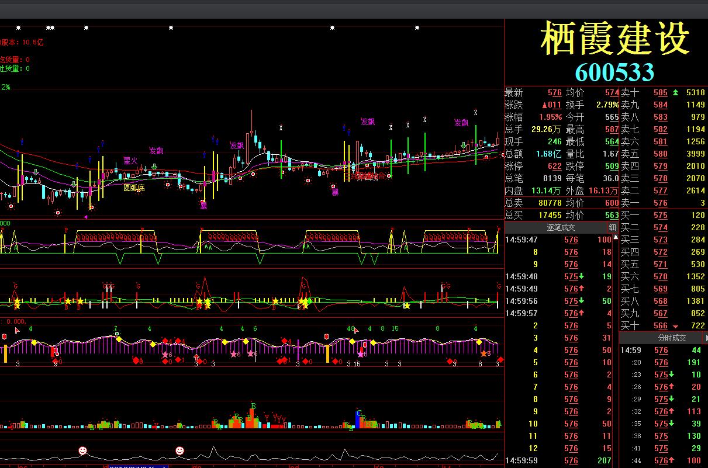The width and height of the screenshot is (708, 468).
Task: Click the red down arrow beside 买十
Action: [x=676, y=326]
